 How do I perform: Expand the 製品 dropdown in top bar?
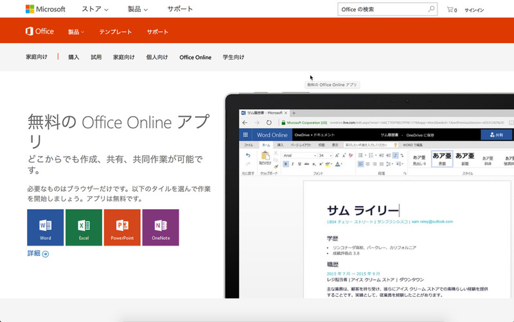[x=136, y=10]
